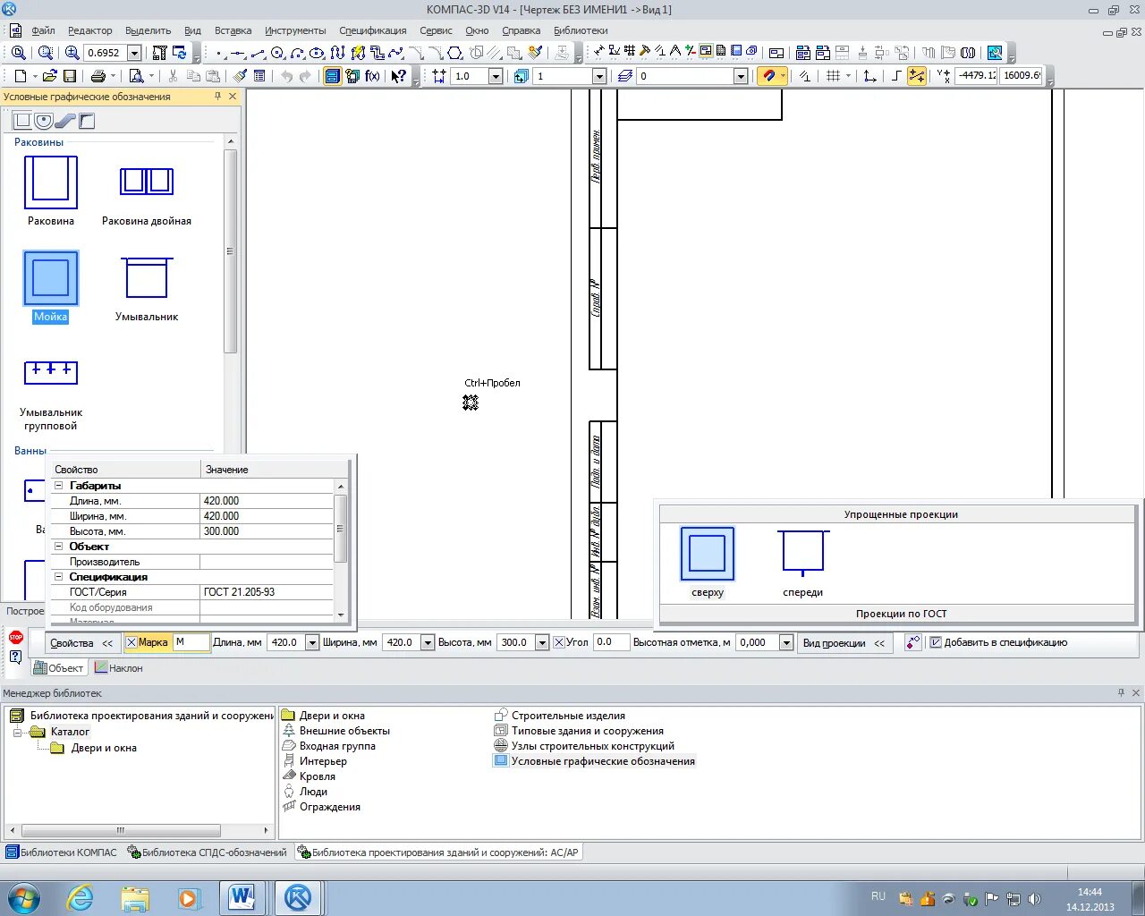Click the format painter brush icon
Viewport: 1145px width, 916px height.
click(240, 76)
